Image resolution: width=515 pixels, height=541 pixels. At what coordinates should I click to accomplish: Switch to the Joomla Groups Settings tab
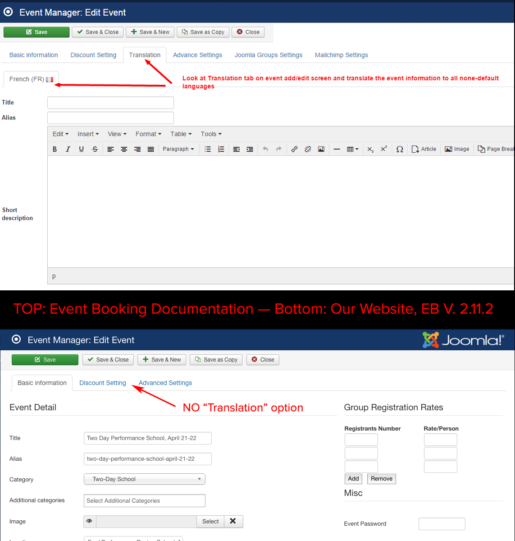pyautogui.click(x=268, y=55)
